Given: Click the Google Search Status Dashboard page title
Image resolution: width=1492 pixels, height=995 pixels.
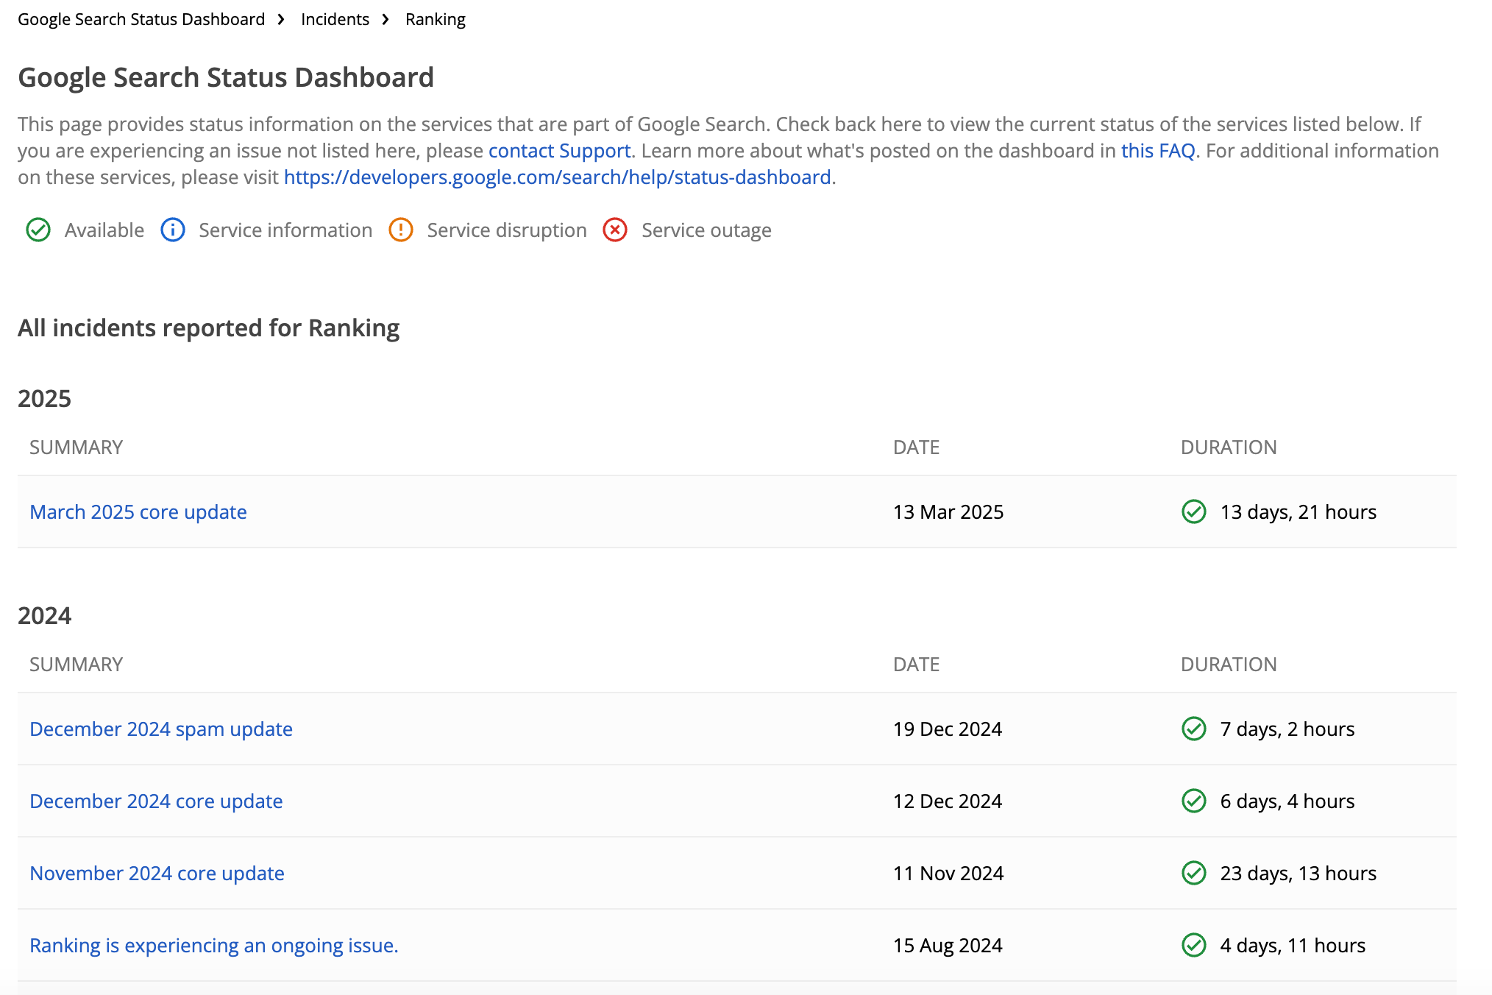Looking at the screenshot, I should [226, 77].
